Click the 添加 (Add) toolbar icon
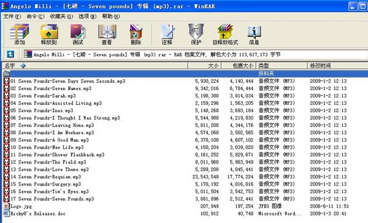This screenshot has height=223, width=368. pyautogui.click(x=20, y=34)
